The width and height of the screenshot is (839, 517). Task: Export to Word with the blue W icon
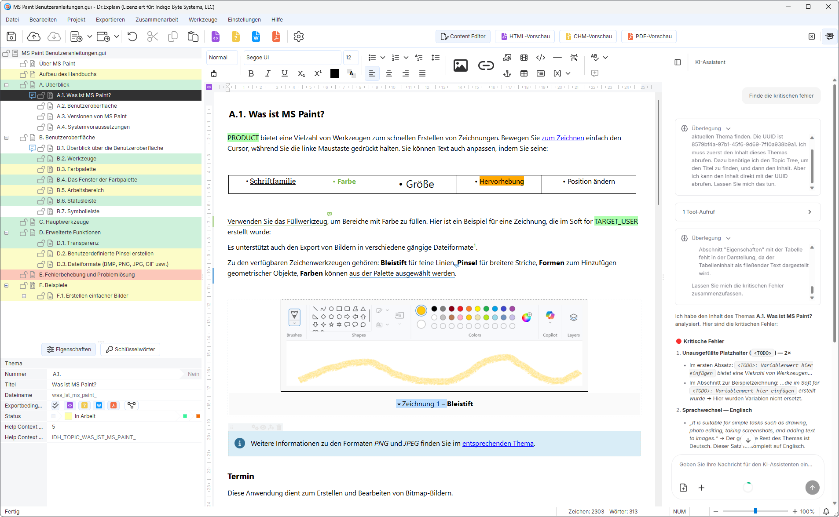coord(256,36)
